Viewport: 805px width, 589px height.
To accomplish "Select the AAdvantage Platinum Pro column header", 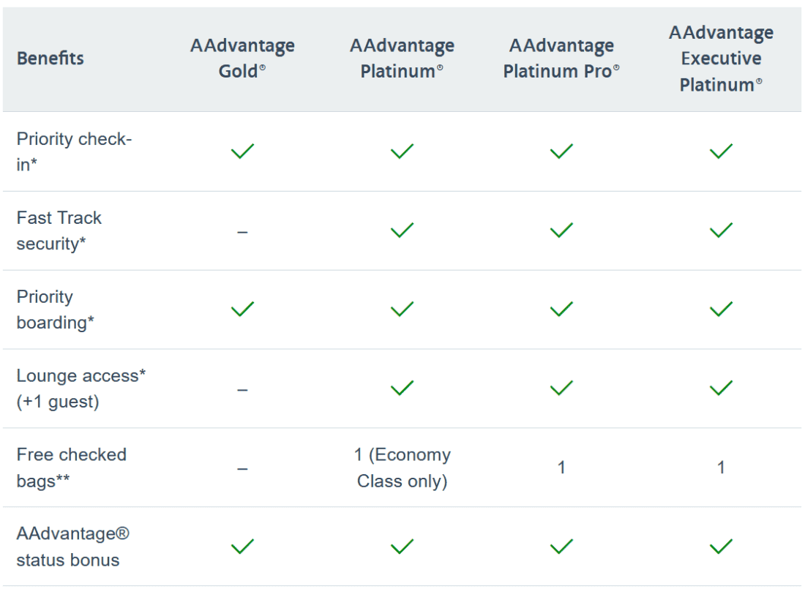I will pyautogui.click(x=561, y=59).
